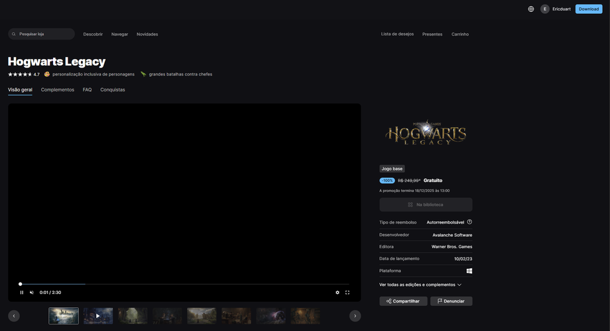610x331 pixels.
Task: Enter fullscreen video mode
Action: click(347, 293)
